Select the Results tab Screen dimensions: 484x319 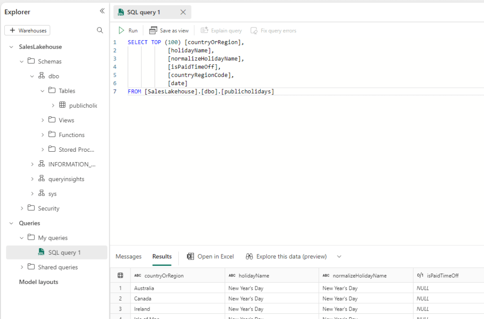[x=162, y=256]
